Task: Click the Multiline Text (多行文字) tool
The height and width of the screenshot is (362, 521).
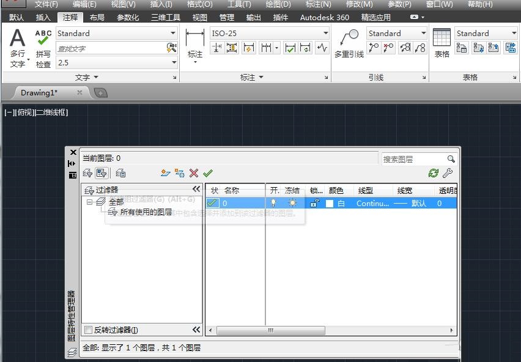Action: [17, 48]
